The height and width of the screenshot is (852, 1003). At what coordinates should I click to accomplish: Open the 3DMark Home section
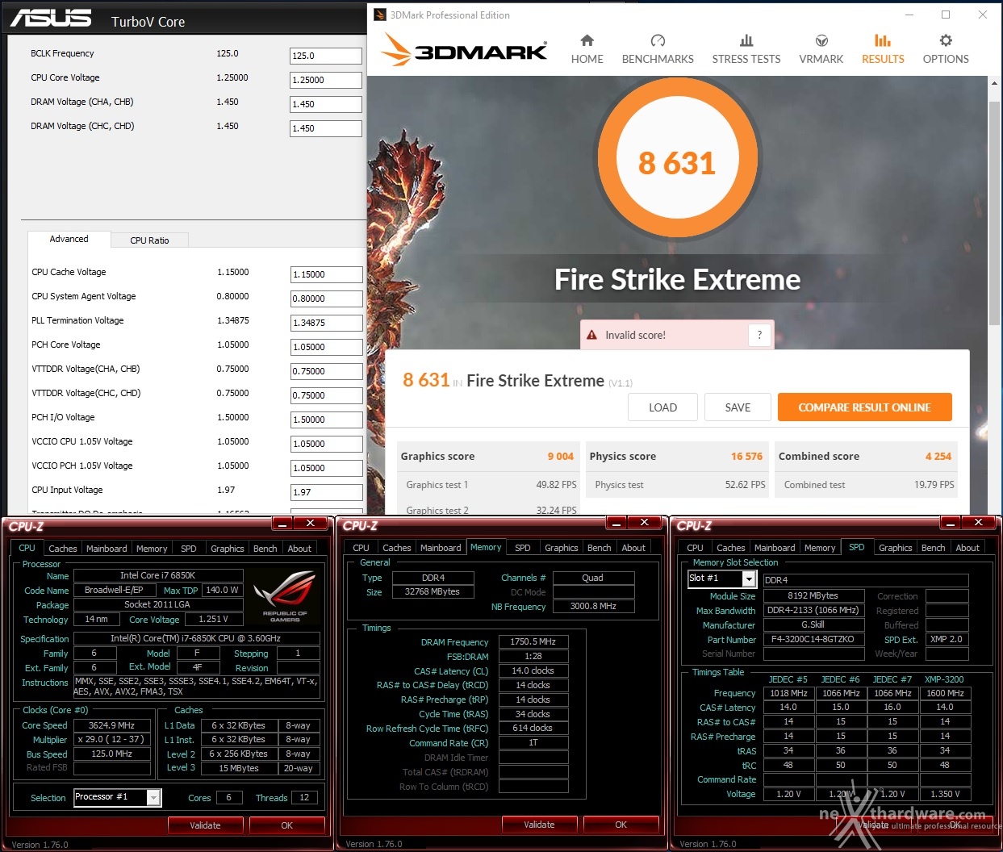[x=587, y=49]
